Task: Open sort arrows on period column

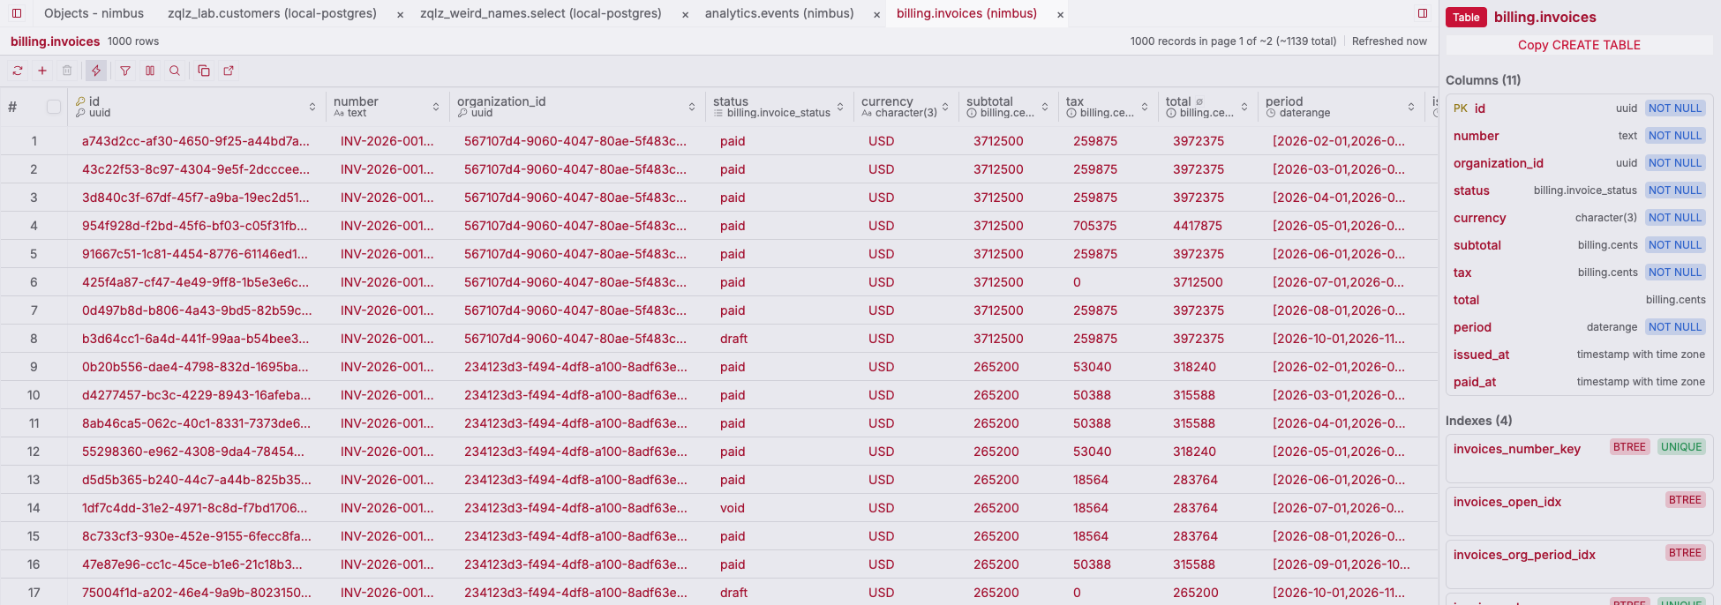Action: (1411, 107)
